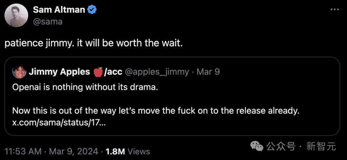The image size is (347, 160).
Task: Click the 'patience jimmy' tweet text
Action: coord(93,44)
